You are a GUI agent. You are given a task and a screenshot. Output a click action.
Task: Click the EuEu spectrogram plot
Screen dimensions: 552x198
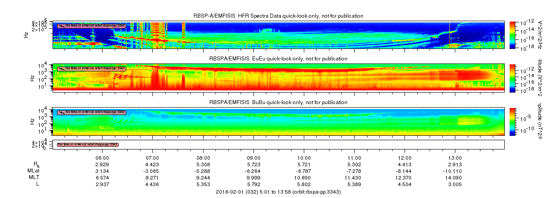point(278,77)
